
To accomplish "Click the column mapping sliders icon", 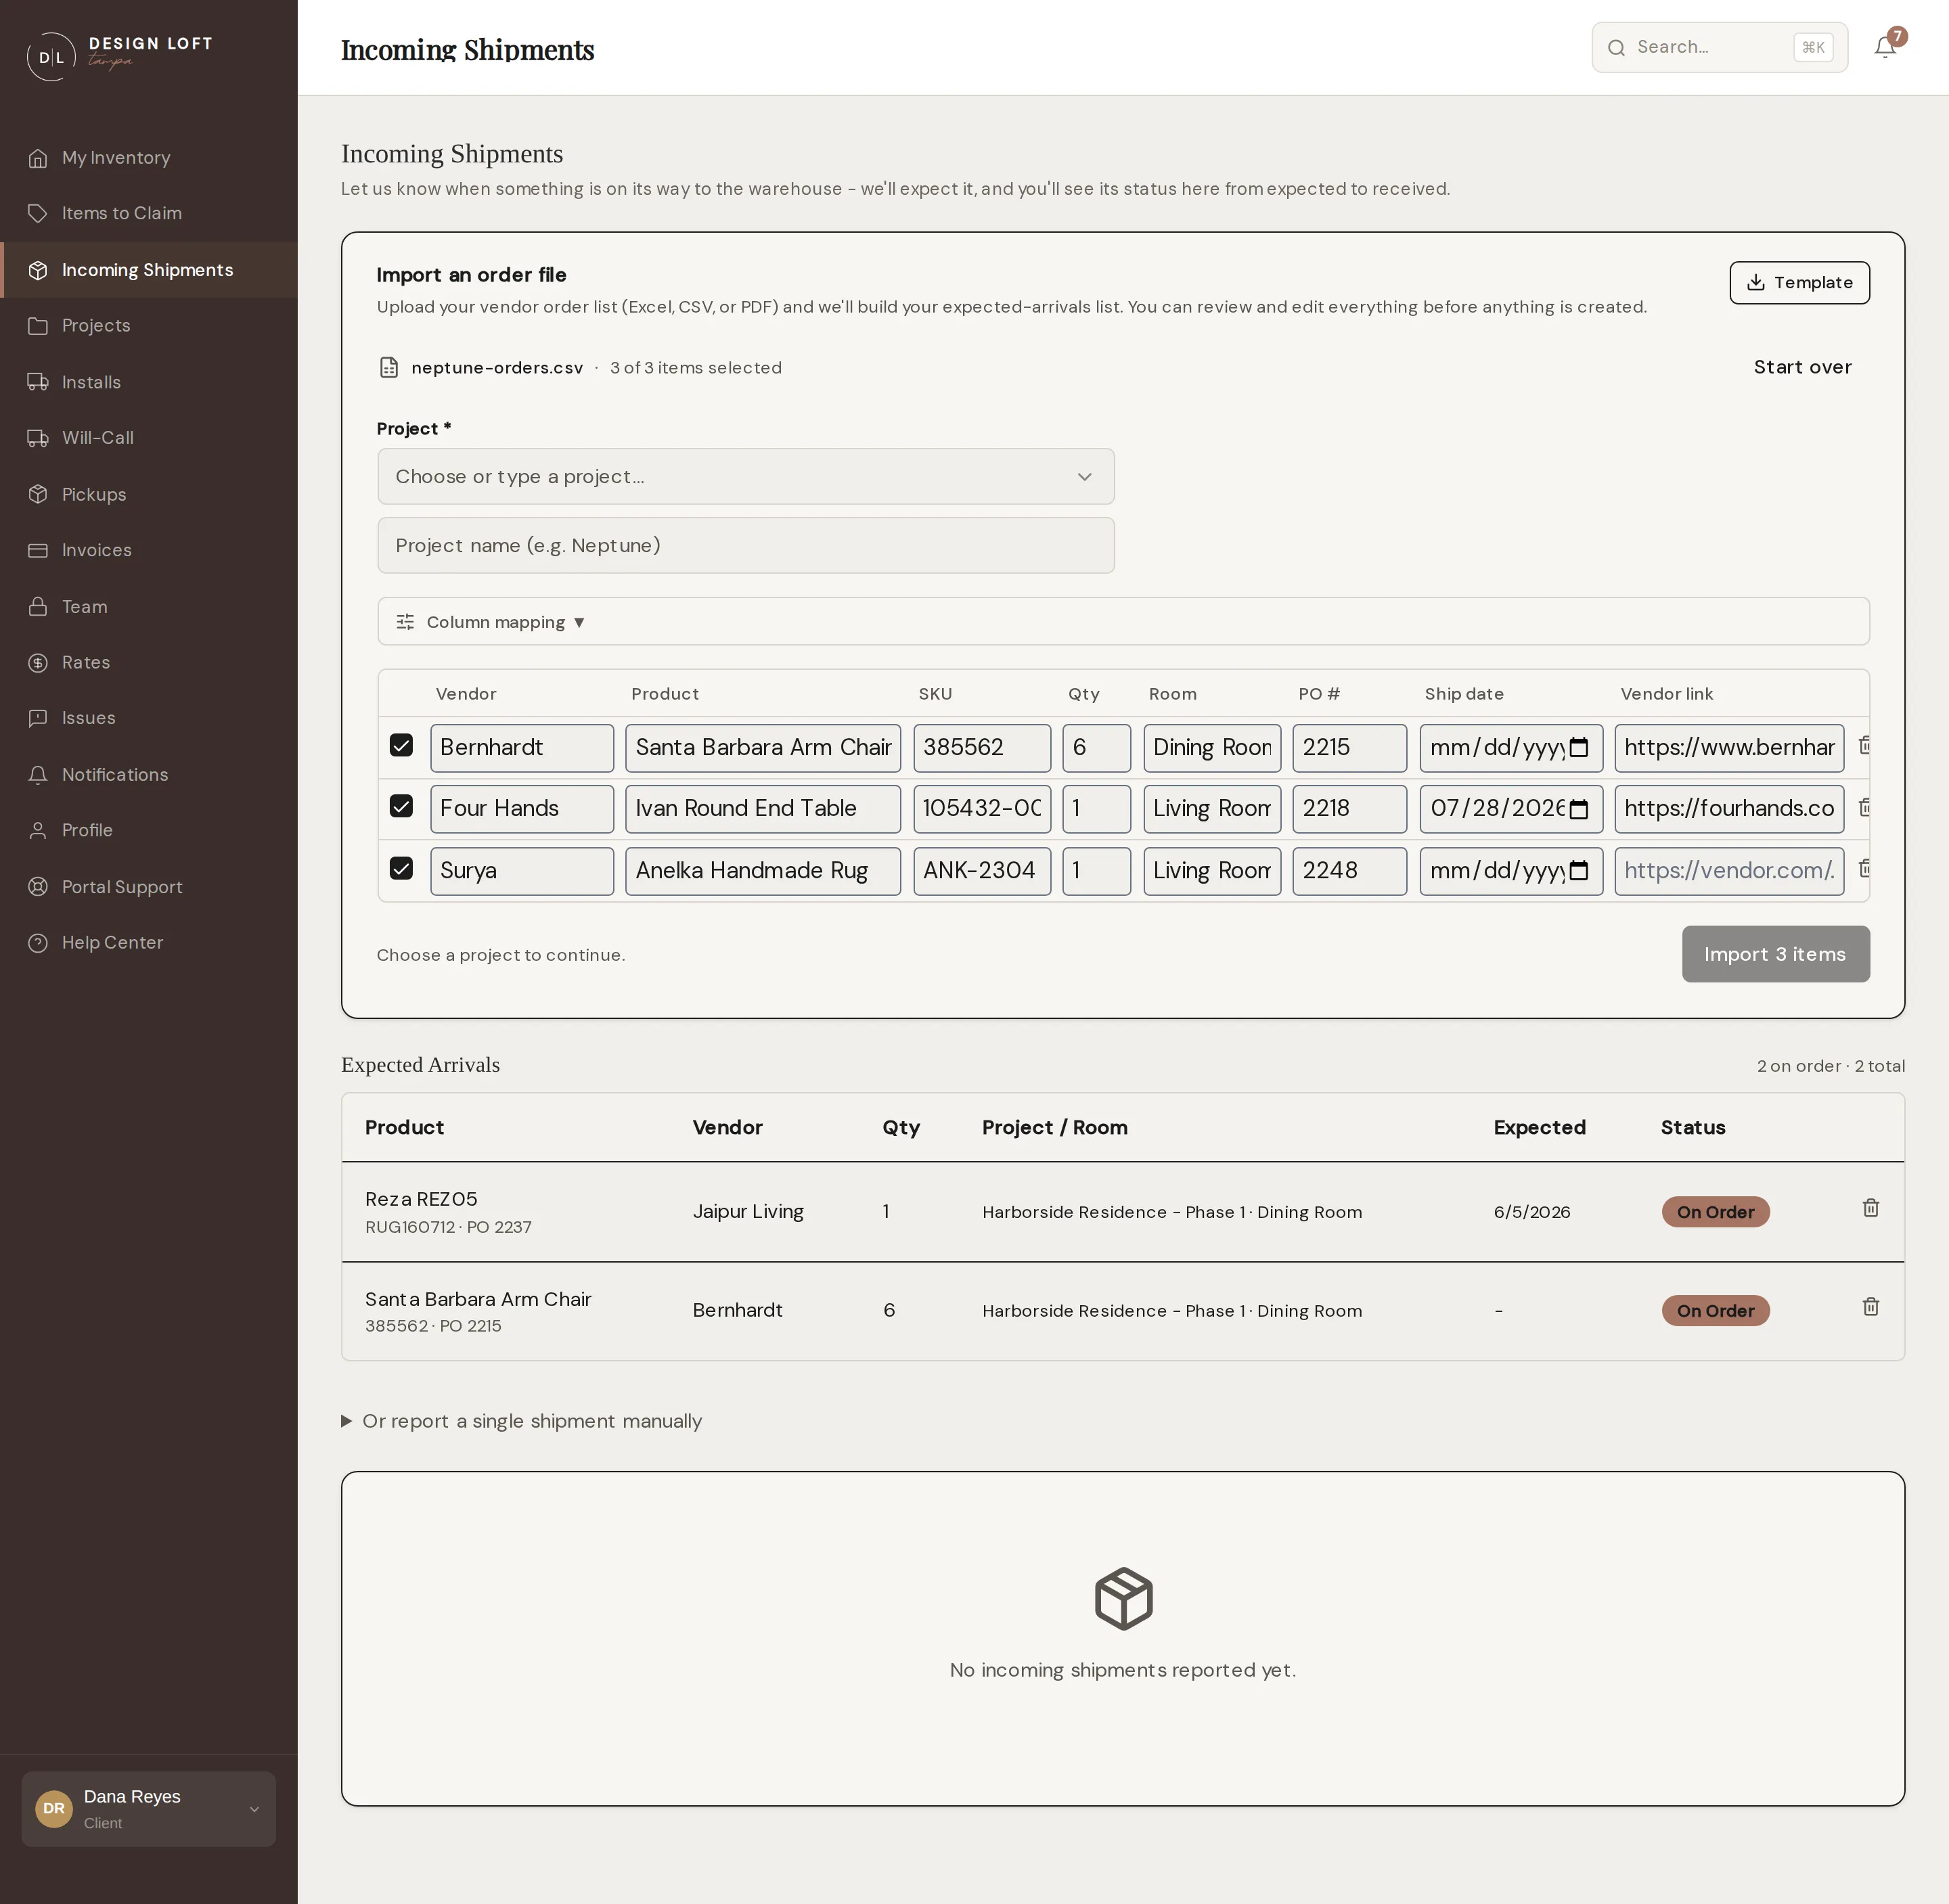I will 405,622.
